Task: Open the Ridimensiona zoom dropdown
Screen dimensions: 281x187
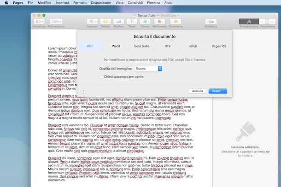Action: click(56, 22)
